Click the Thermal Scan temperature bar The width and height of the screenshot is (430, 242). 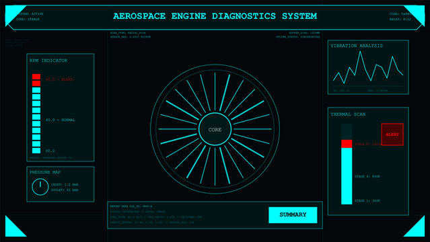(347, 164)
